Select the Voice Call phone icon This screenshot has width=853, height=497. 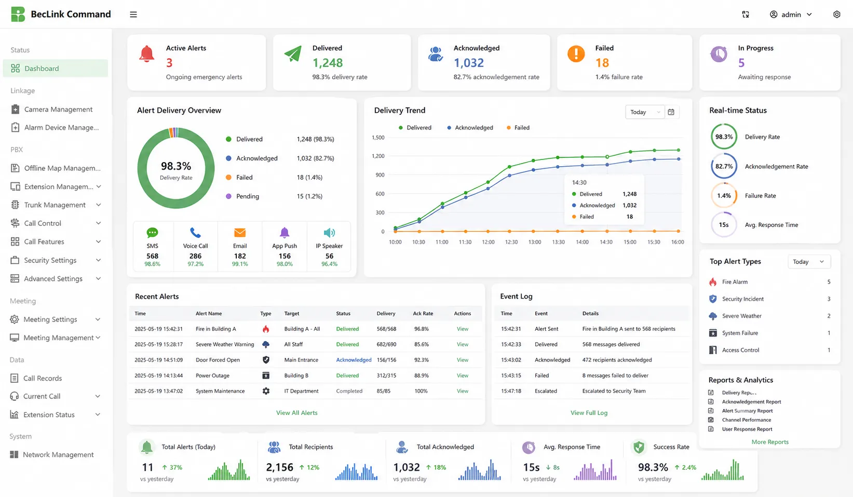[195, 233]
